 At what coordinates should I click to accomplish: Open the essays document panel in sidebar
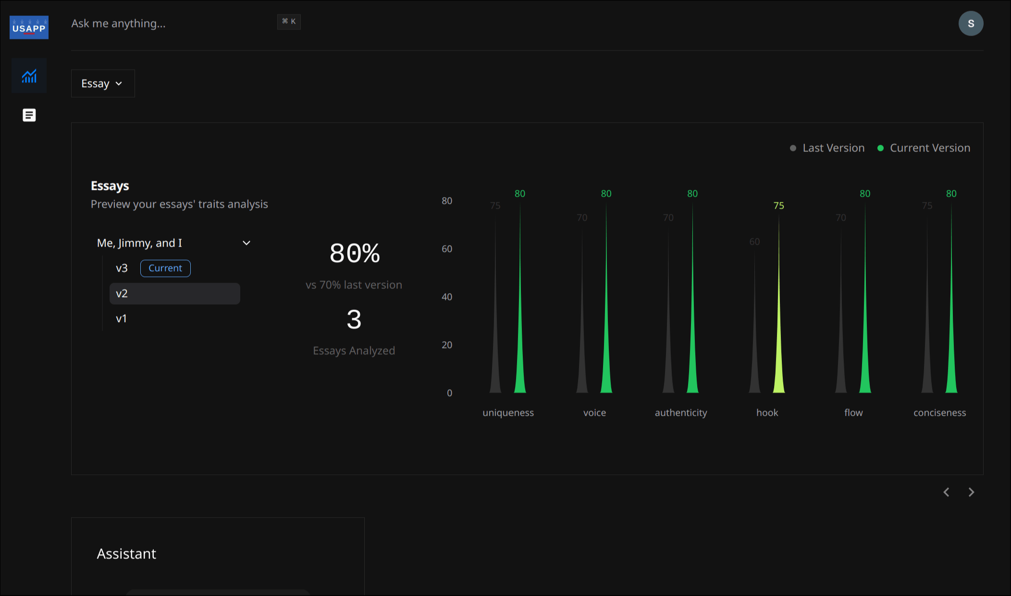click(29, 115)
